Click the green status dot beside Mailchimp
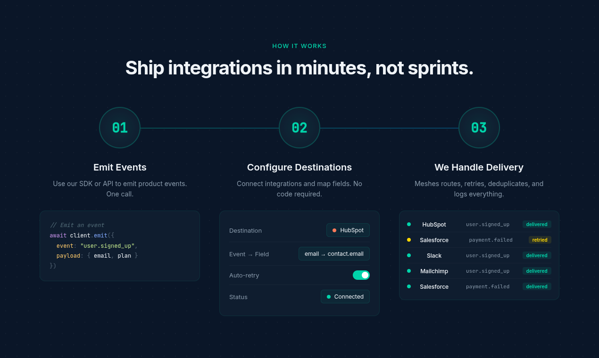This screenshot has width=599, height=358. (409, 271)
